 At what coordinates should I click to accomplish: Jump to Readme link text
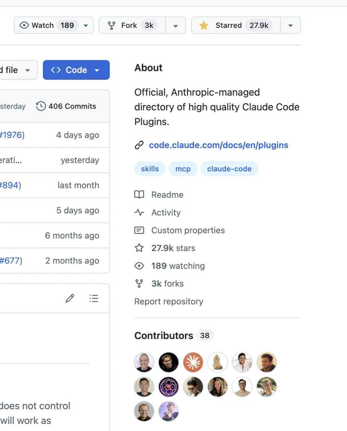167,195
